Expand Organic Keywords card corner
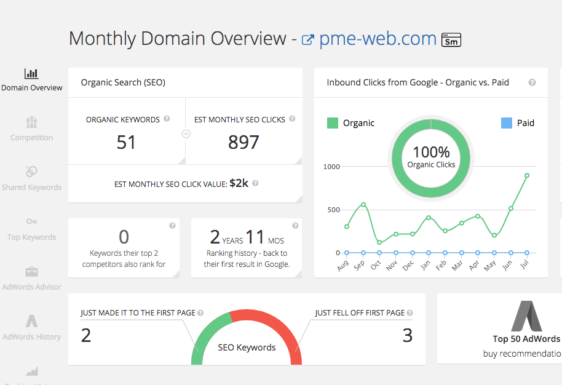The height and width of the screenshot is (385, 562). point(182,161)
